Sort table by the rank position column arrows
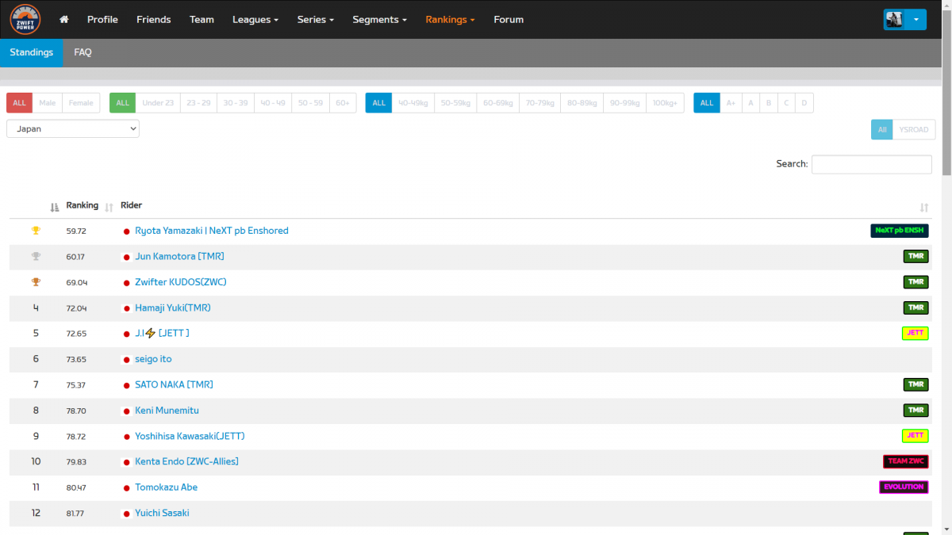The height and width of the screenshot is (535, 952). 55,207
